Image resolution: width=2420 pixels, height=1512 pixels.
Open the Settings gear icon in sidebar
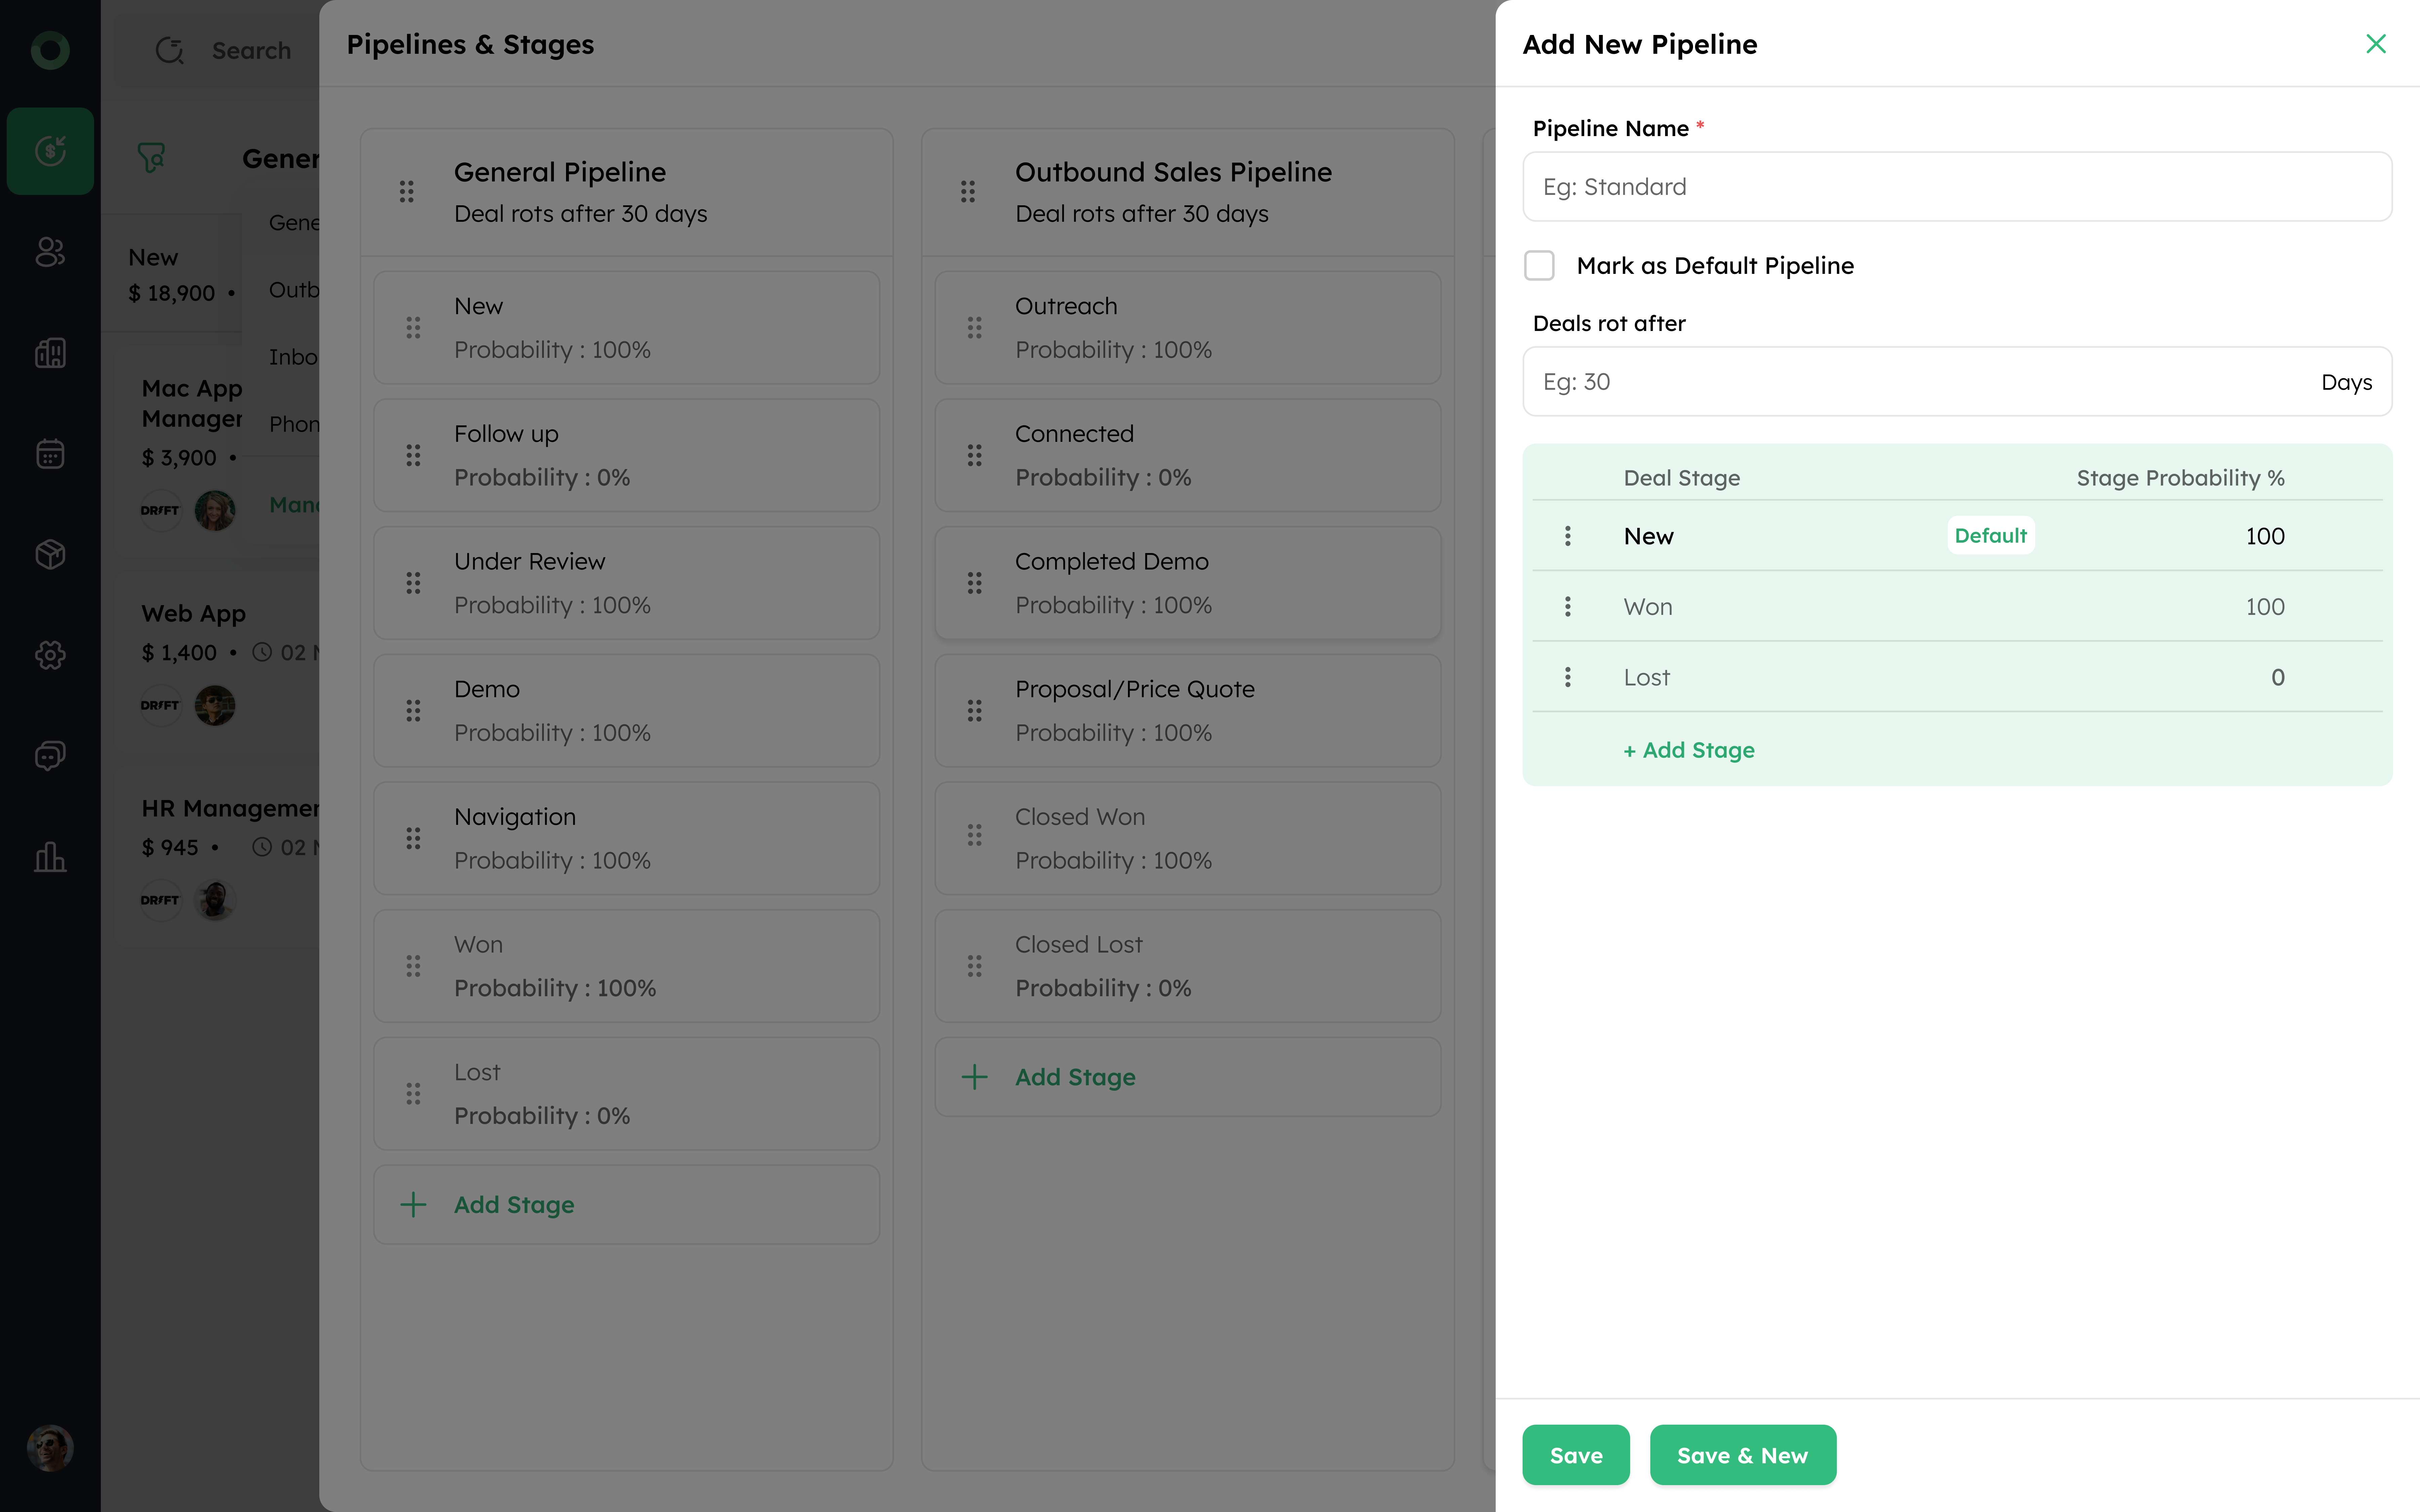click(x=50, y=655)
